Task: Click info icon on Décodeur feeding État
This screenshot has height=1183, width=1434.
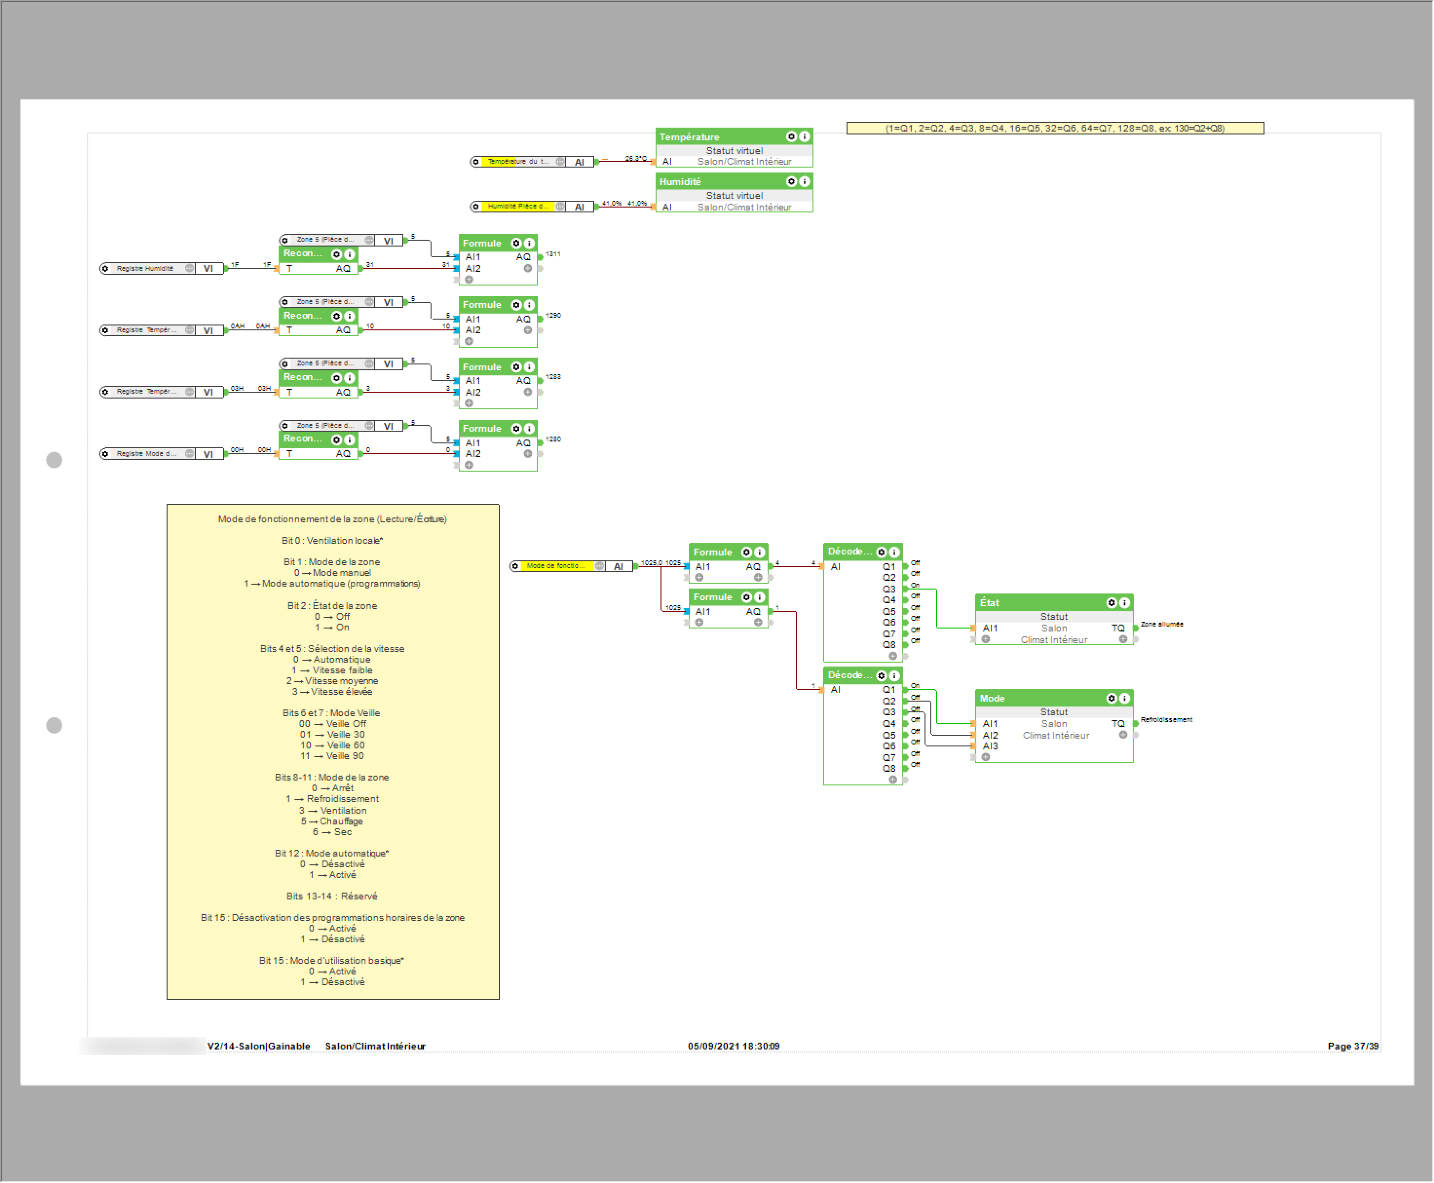Action: [894, 552]
